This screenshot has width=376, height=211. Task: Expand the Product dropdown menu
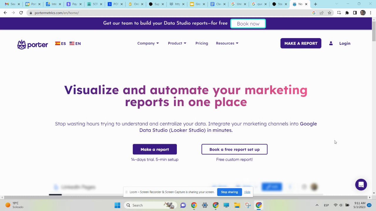(177, 43)
